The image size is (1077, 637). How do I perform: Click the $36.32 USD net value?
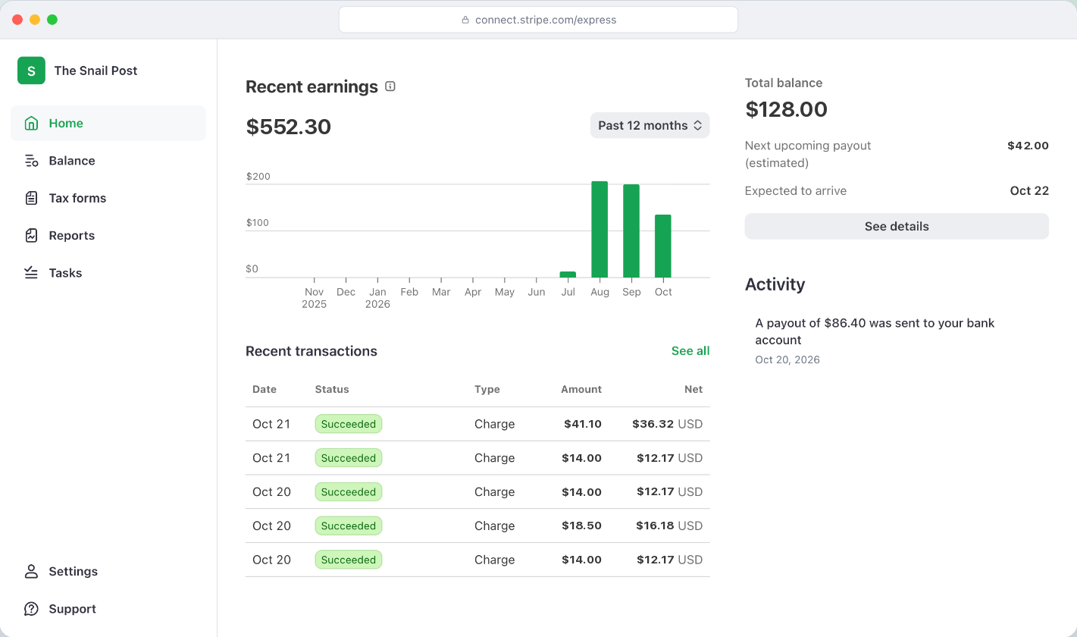pyautogui.click(x=668, y=424)
